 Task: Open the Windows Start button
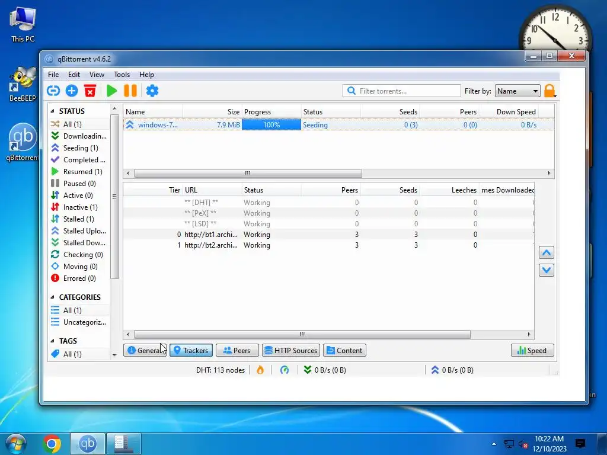pos(16,443)
